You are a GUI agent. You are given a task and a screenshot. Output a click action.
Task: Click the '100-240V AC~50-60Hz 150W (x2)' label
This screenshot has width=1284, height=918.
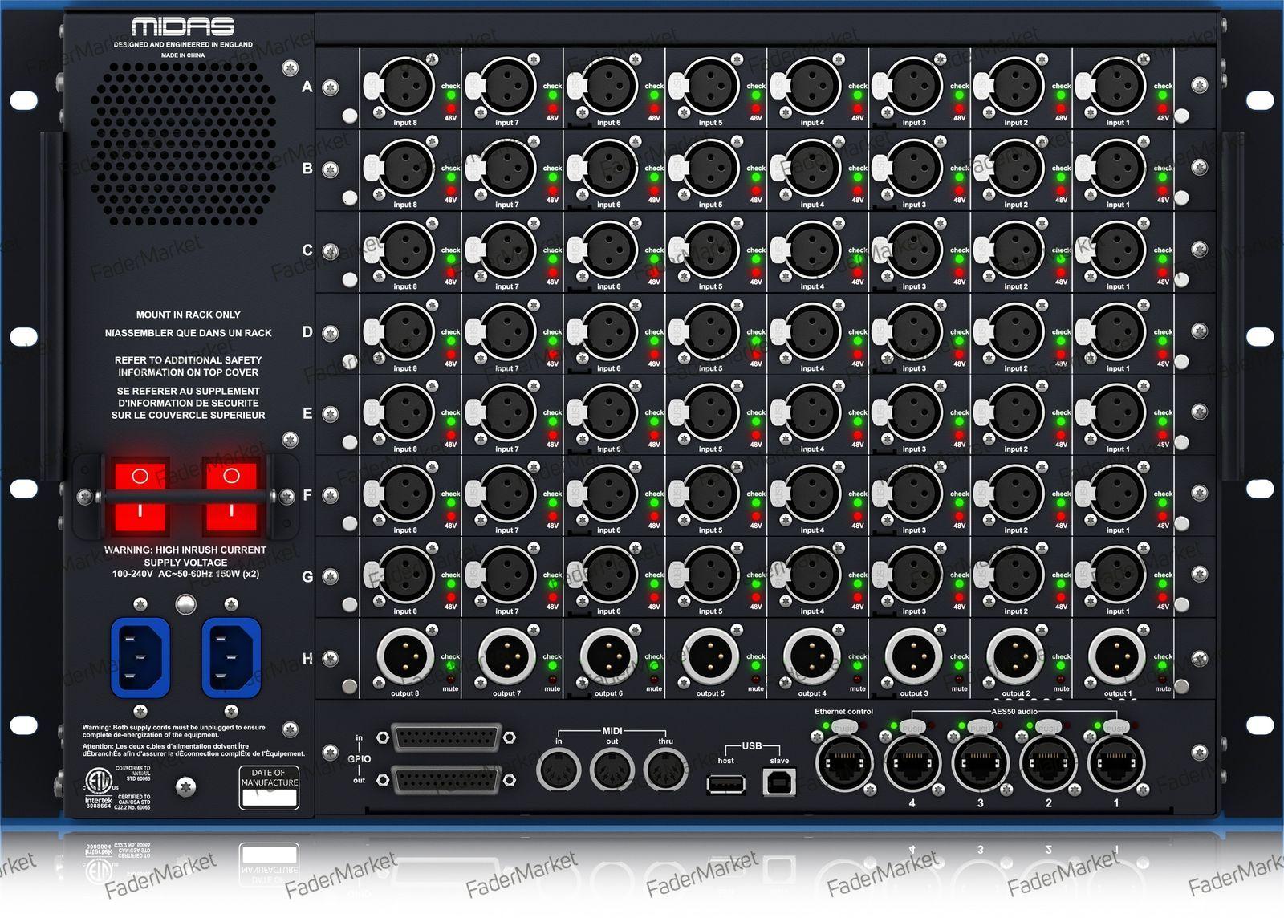pos(185,574)
